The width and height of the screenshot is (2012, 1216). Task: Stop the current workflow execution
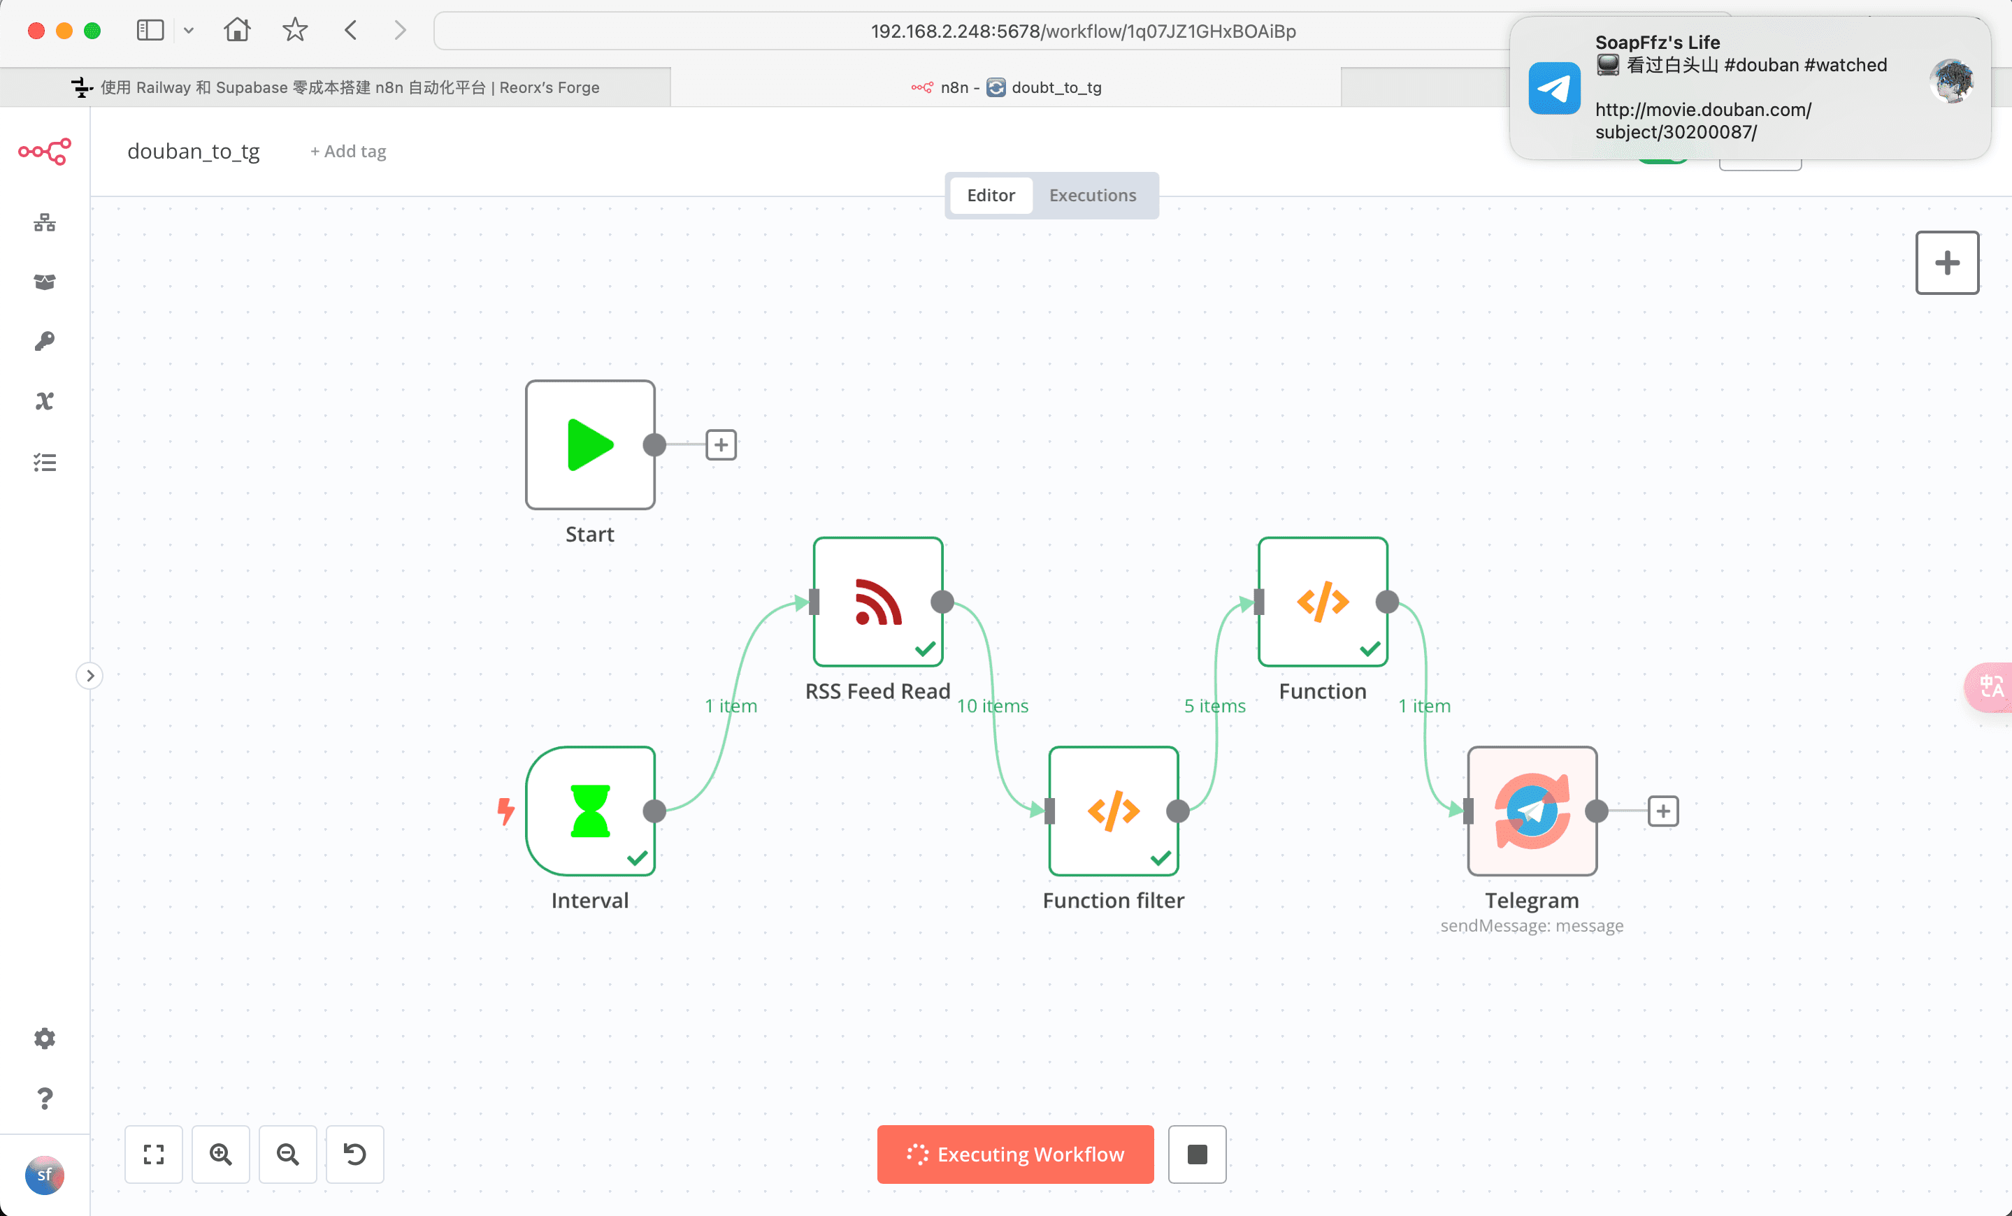coord(1197,1154)
